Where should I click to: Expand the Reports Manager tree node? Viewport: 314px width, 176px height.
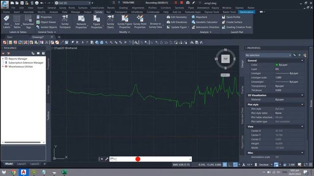pos(3,59)
